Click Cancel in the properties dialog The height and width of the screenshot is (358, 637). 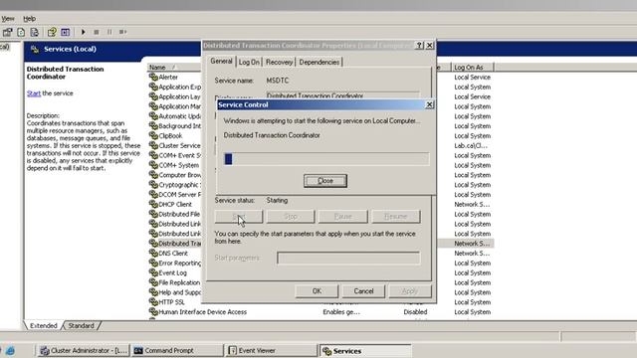[x=363, y=291]
